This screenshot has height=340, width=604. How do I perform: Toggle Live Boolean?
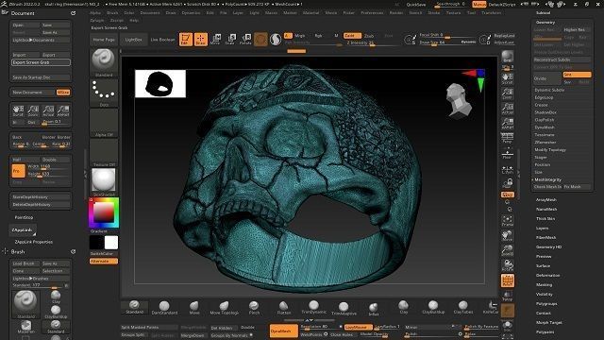click(162, 40)
